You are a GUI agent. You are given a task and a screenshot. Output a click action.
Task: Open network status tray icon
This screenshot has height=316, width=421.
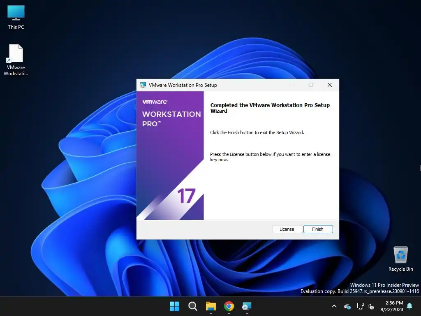point(360,306)
